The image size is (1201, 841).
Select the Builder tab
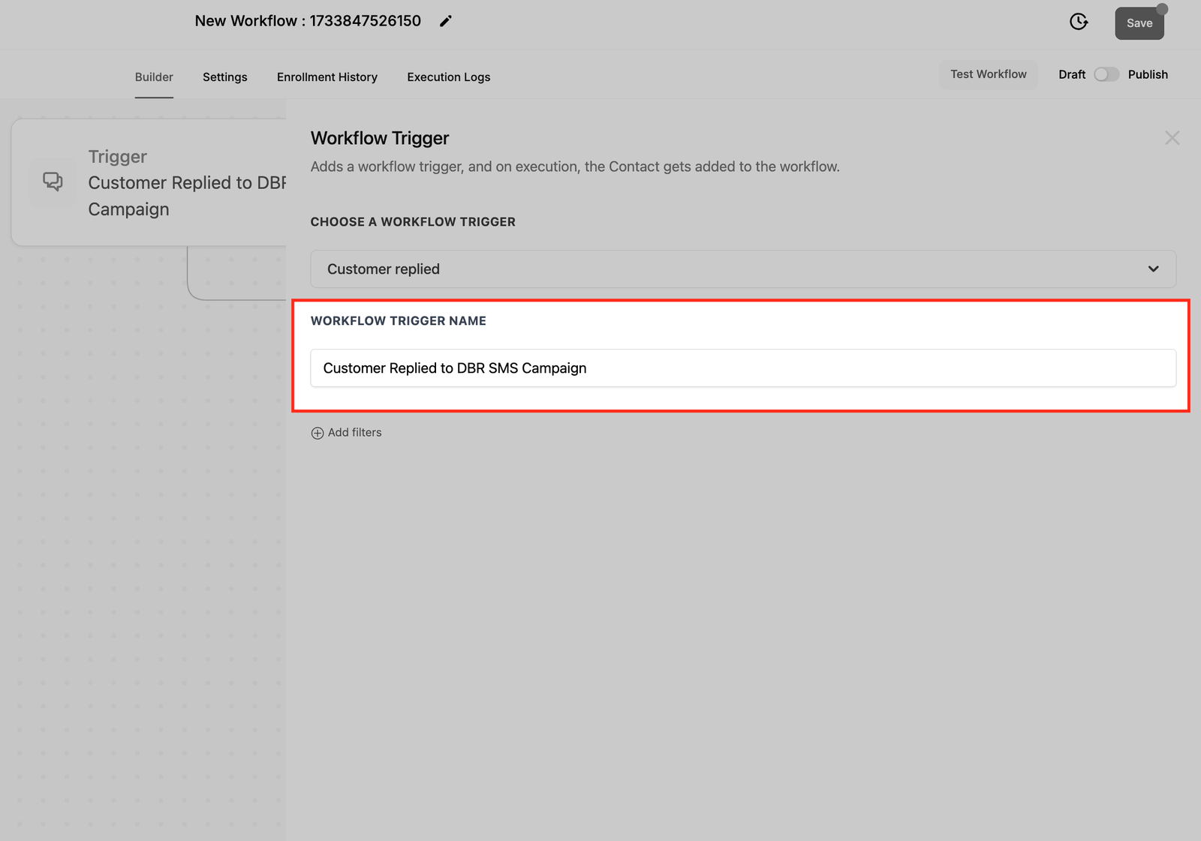(154, 77)
